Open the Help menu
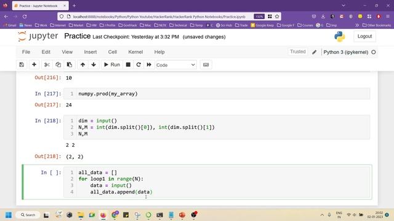 [159, 52]
